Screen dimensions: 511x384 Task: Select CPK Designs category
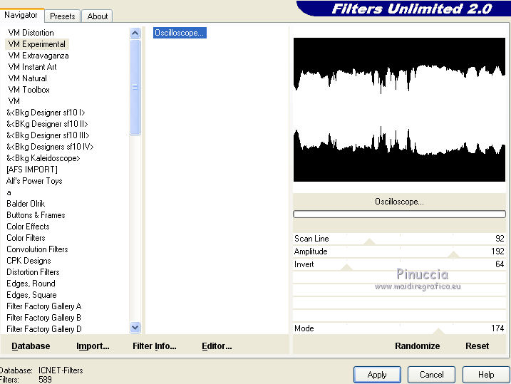point(29,261)
